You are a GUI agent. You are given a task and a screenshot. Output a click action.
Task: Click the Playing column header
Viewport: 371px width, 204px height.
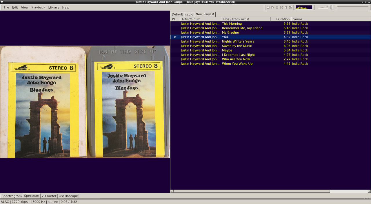pyautogui.click(x=175, y=19)
